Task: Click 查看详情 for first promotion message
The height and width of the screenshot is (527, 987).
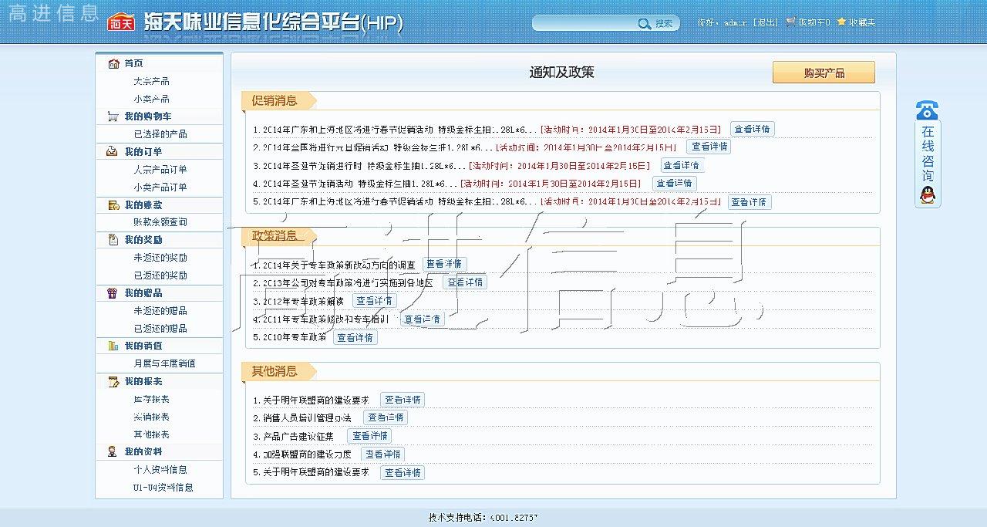Action: point(751,129)
